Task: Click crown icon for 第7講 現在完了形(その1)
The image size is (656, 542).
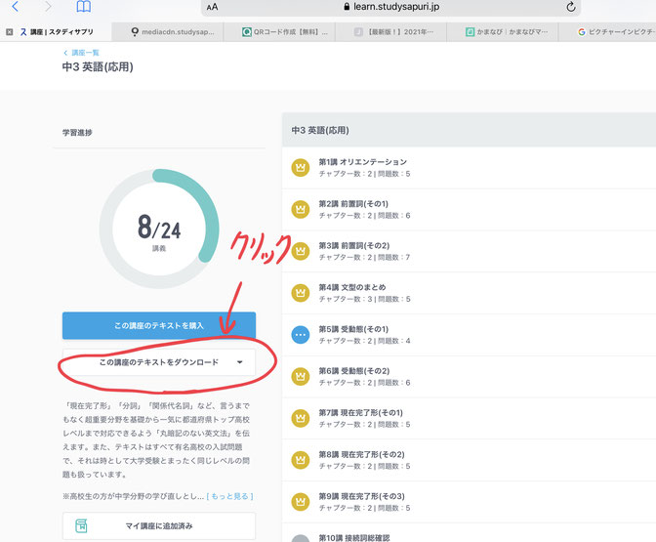Action: (x=301, y=418)
